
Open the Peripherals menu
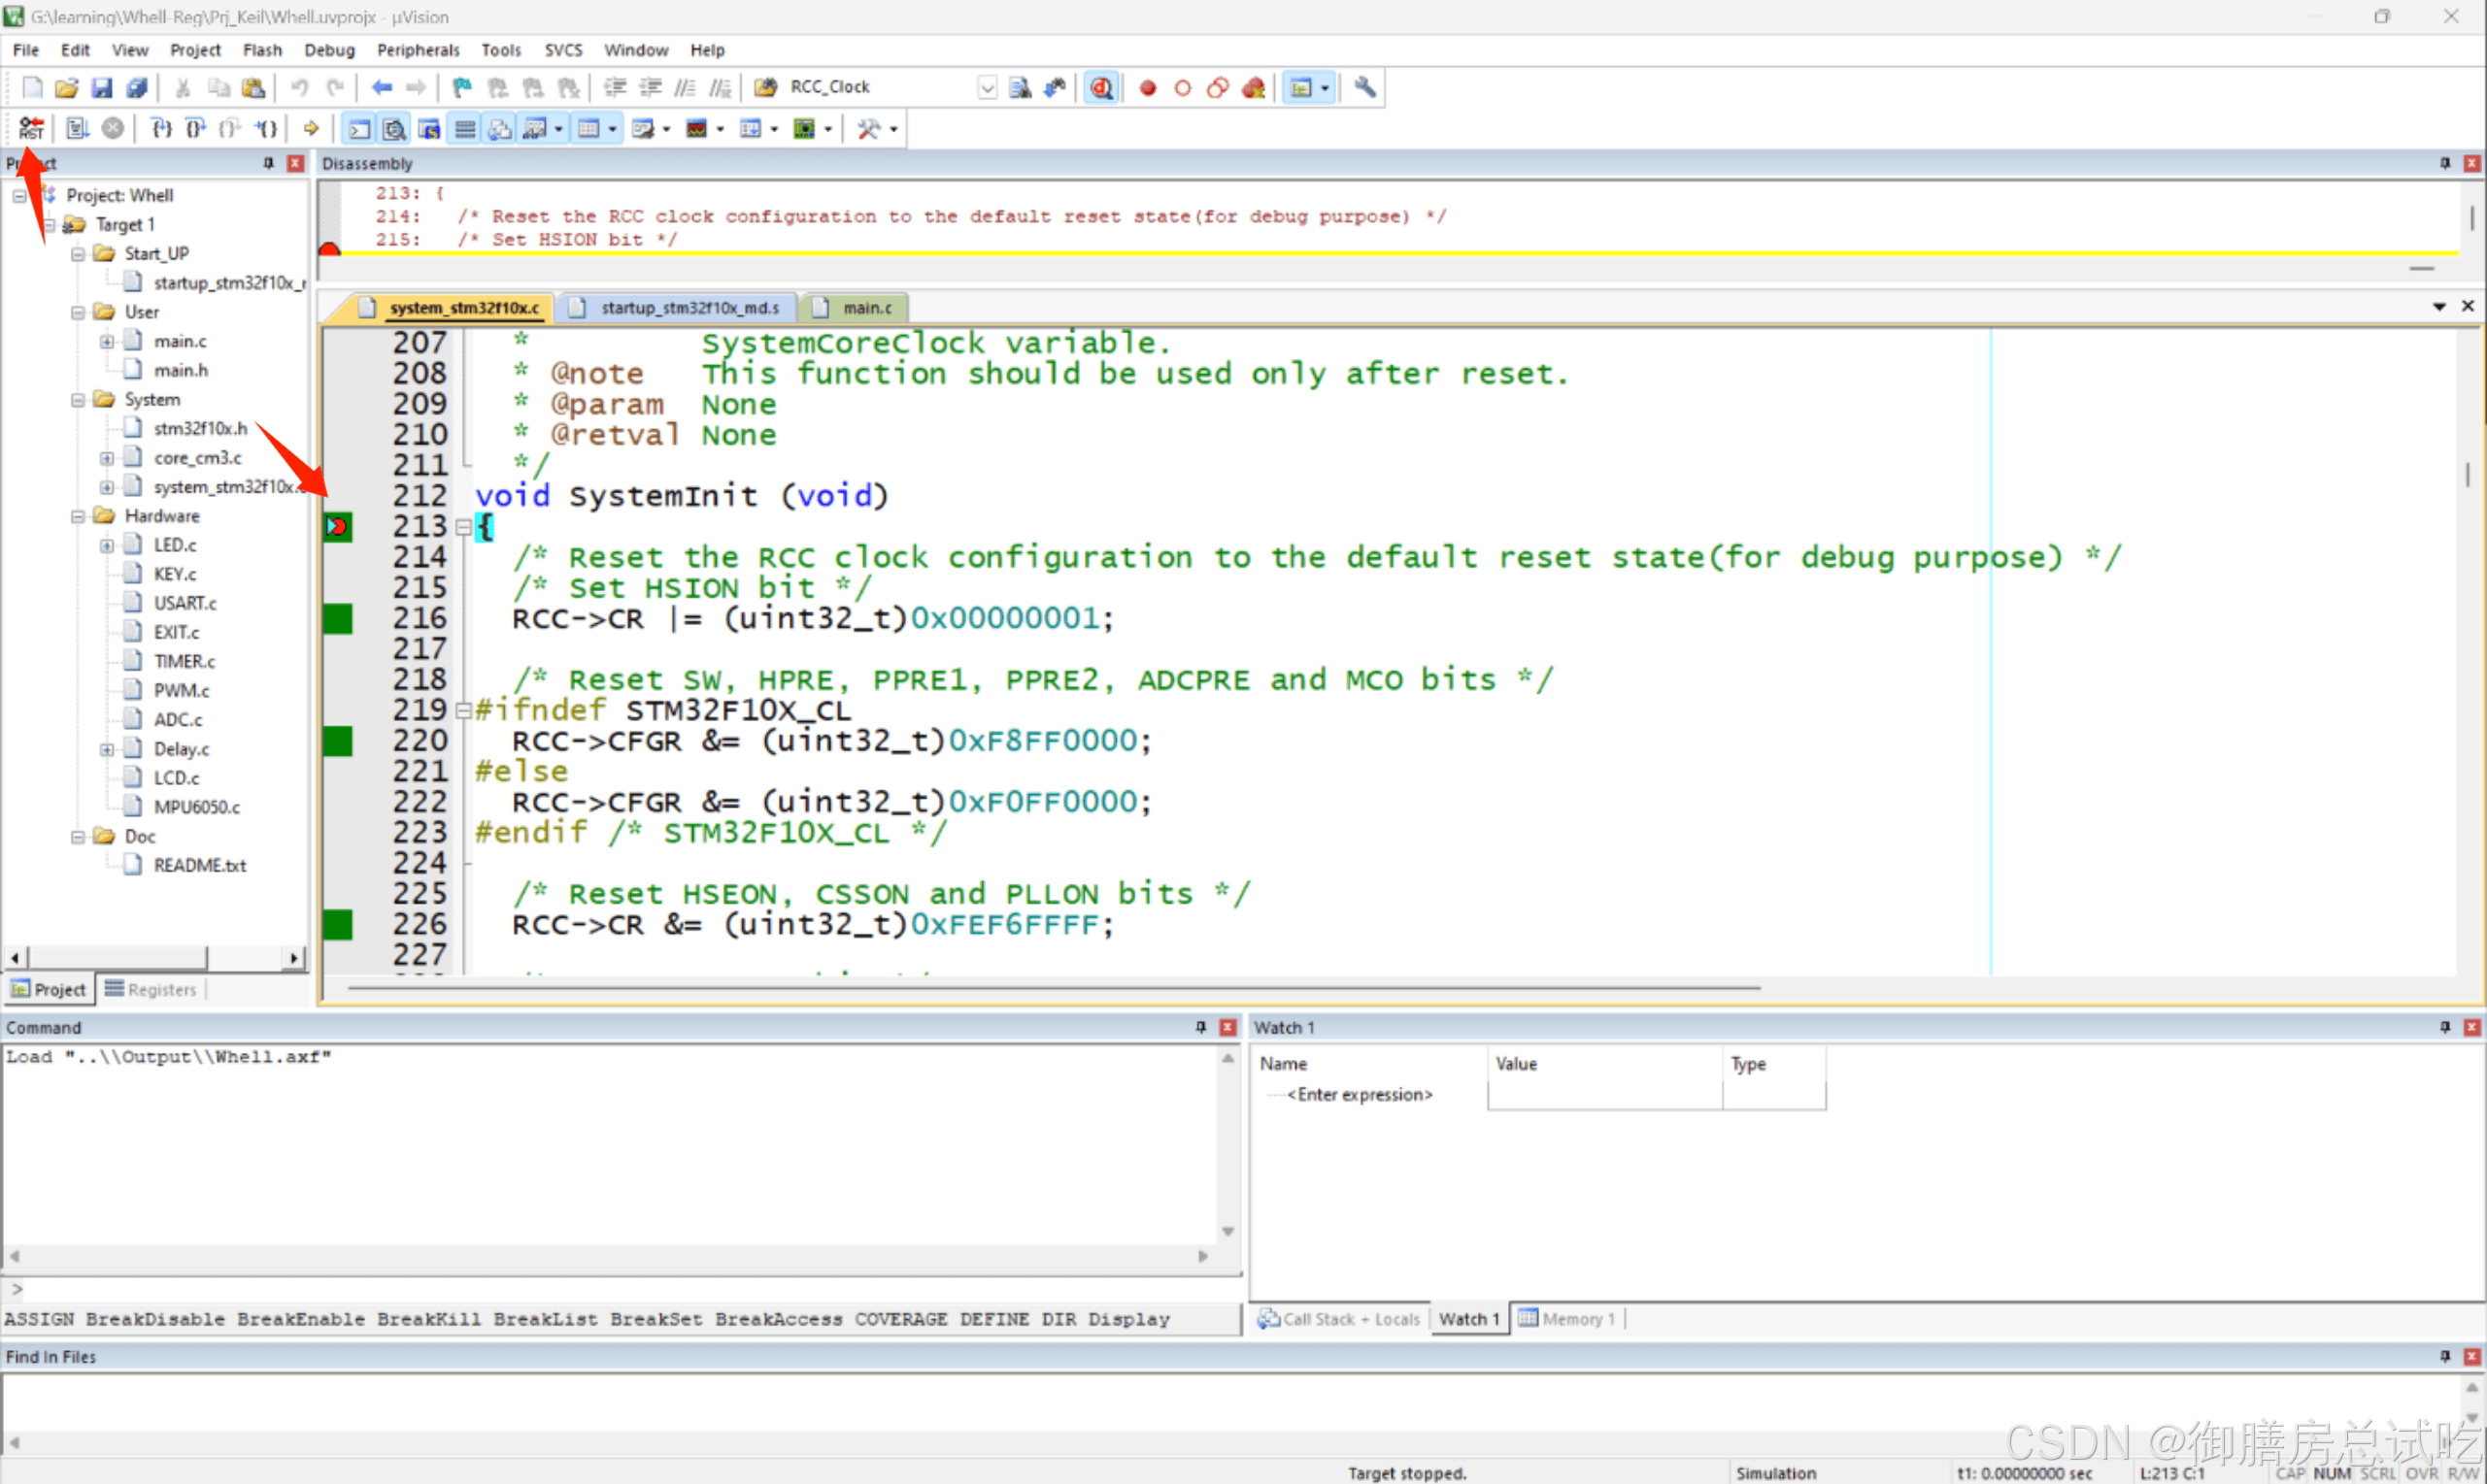click(x=419, y=50)
